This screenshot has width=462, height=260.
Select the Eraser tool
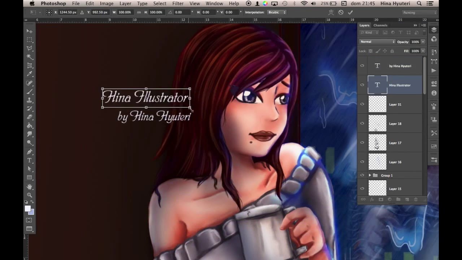(x=30, y=117)
